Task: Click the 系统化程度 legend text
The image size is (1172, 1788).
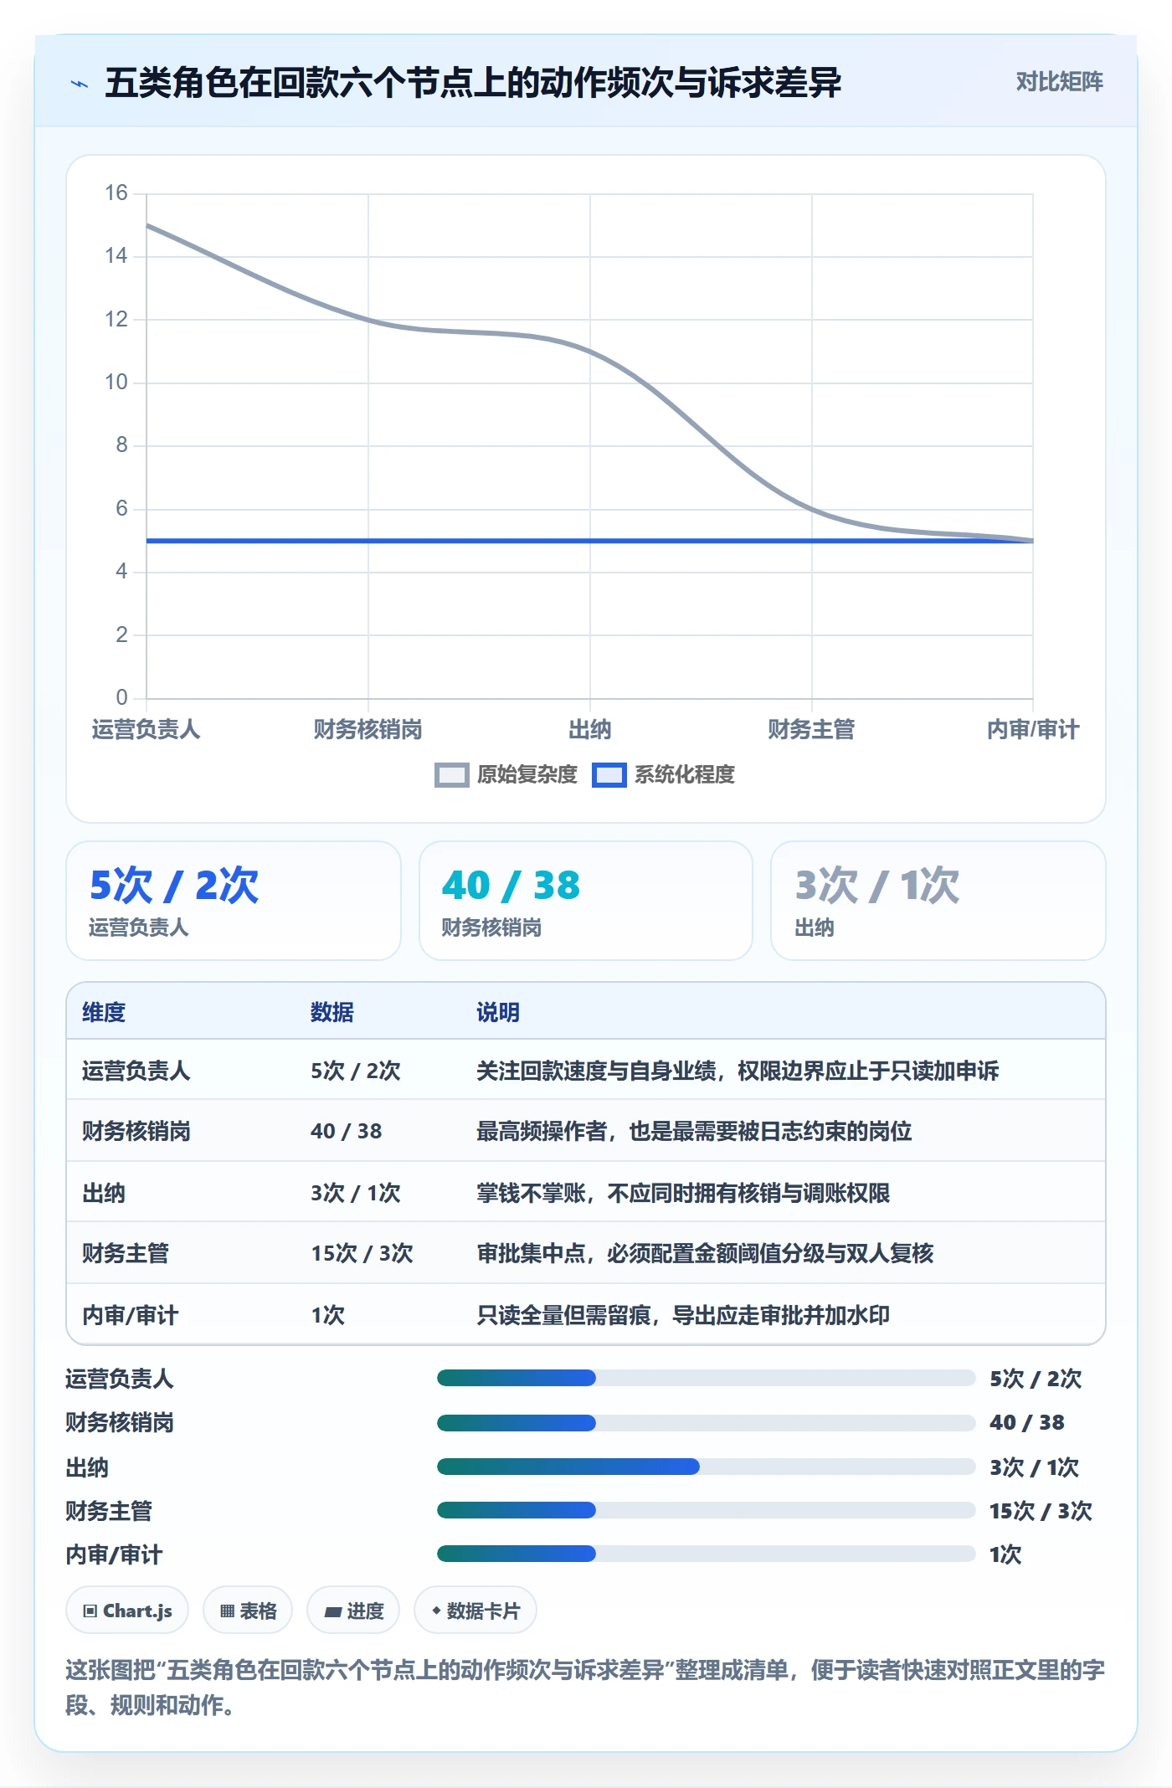Action: (685, 775)
